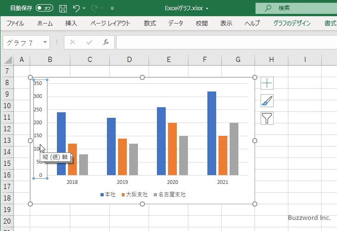Image resolution: width=337 pixels, height=231 pixels.
Task: Select row header 7
Action: coord(7,71)
